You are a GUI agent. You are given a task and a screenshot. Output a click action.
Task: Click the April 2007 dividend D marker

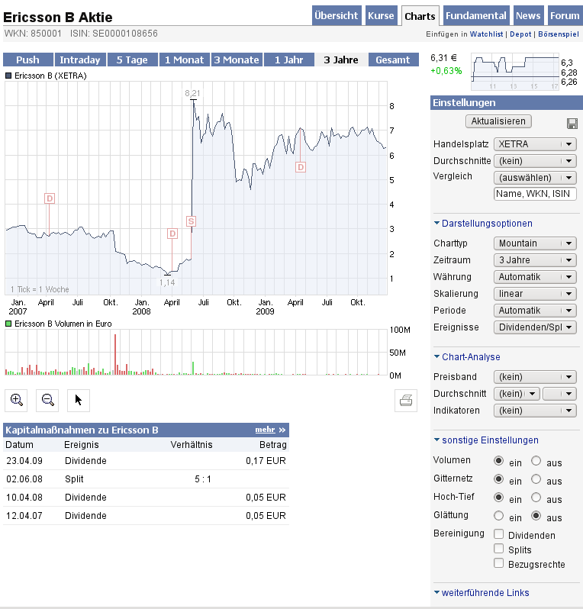tap(50, 198)
